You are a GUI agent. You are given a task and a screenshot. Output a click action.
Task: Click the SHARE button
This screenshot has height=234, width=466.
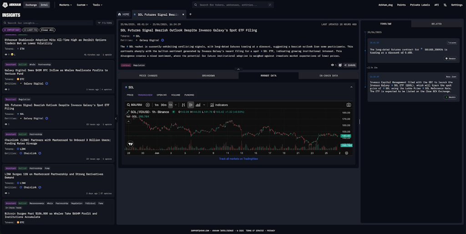350,65
